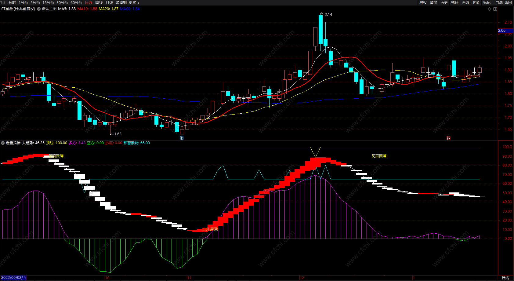Expand the 看盘指标 sub-indicator dropdown
This screenshot has width=514, height=281.
tap(3, 143)
